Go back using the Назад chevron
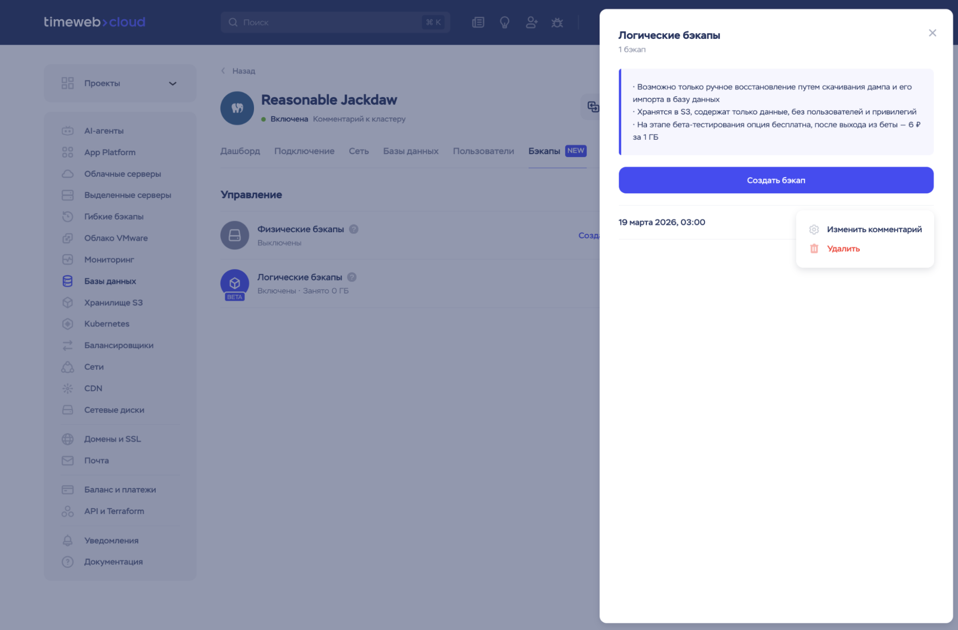Screen dimensions: 958x630 tap(223, 71)
